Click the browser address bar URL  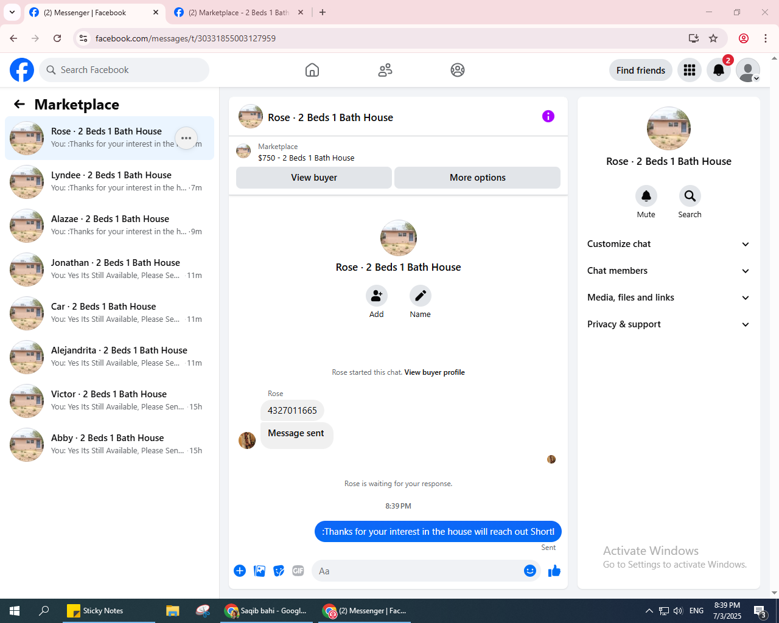(x=186, y=38)
